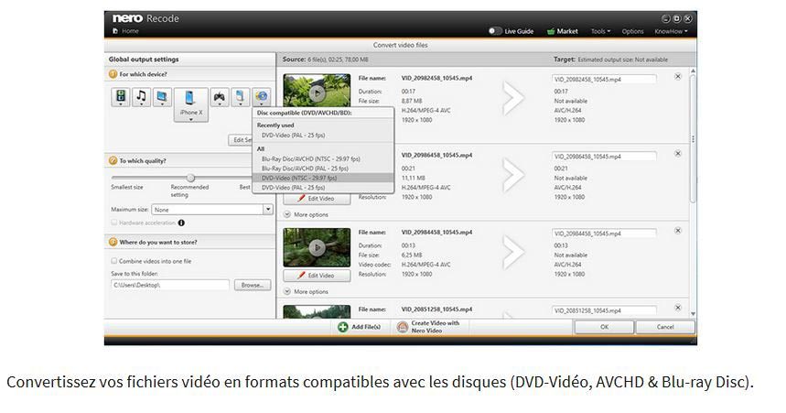
Task: Click the Save to this folder path field
Action: point(170,285)
